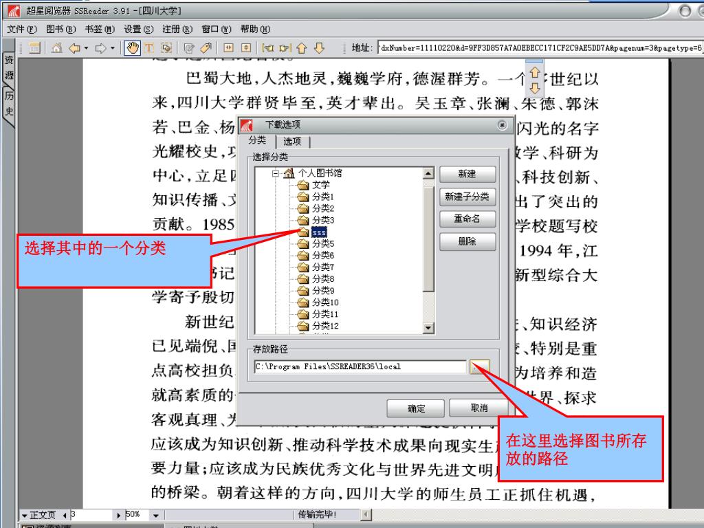Viewport: 704px width, 528px height.
Task: Select the 文学 category folder
Action: point(321,185)
